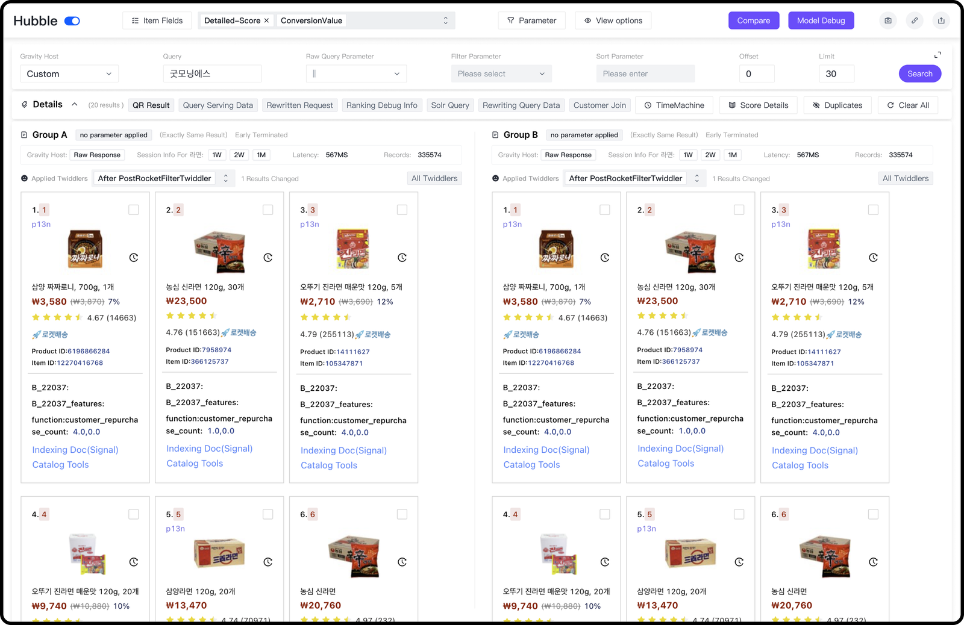The image size is (964, 625).
Task: Remove the Detailed-Score tag with its x
Action: click(266, 20)
